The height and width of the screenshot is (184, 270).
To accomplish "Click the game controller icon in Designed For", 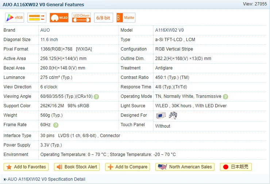I will tap(173, 115).
